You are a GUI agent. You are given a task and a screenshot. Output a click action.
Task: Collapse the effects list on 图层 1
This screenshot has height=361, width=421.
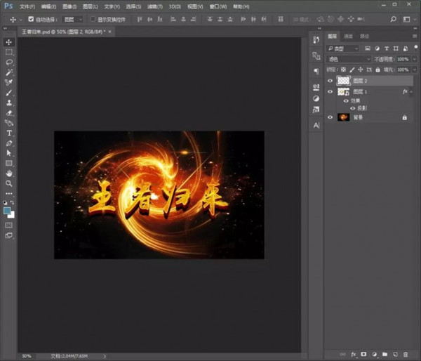[x=412, y=91]
